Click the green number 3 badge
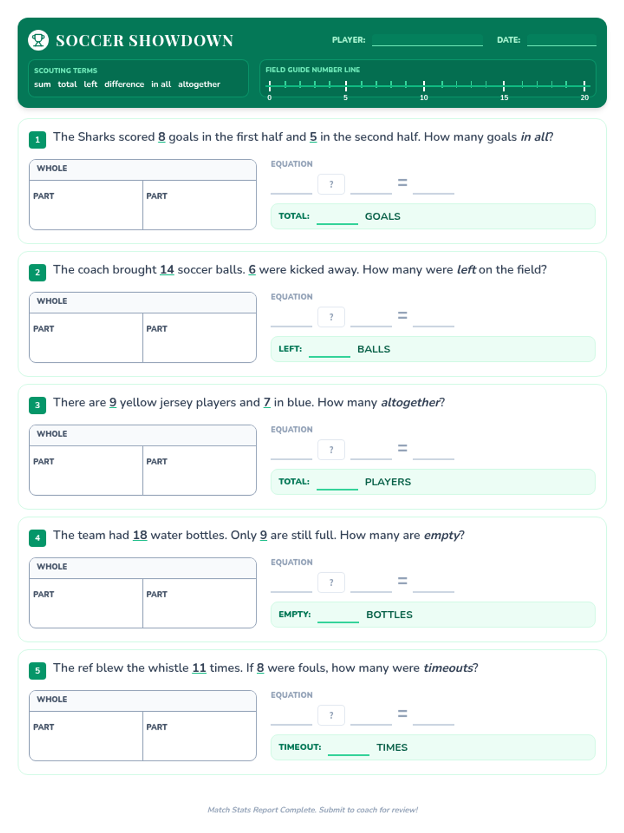The width and height of the screenshot is (624, 833). coord(37,405)
